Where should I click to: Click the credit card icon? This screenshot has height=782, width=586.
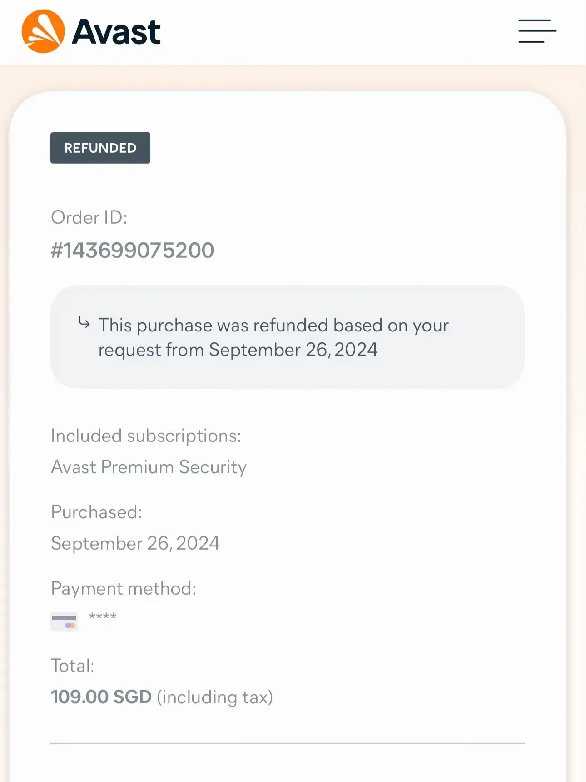pos(64,621)
